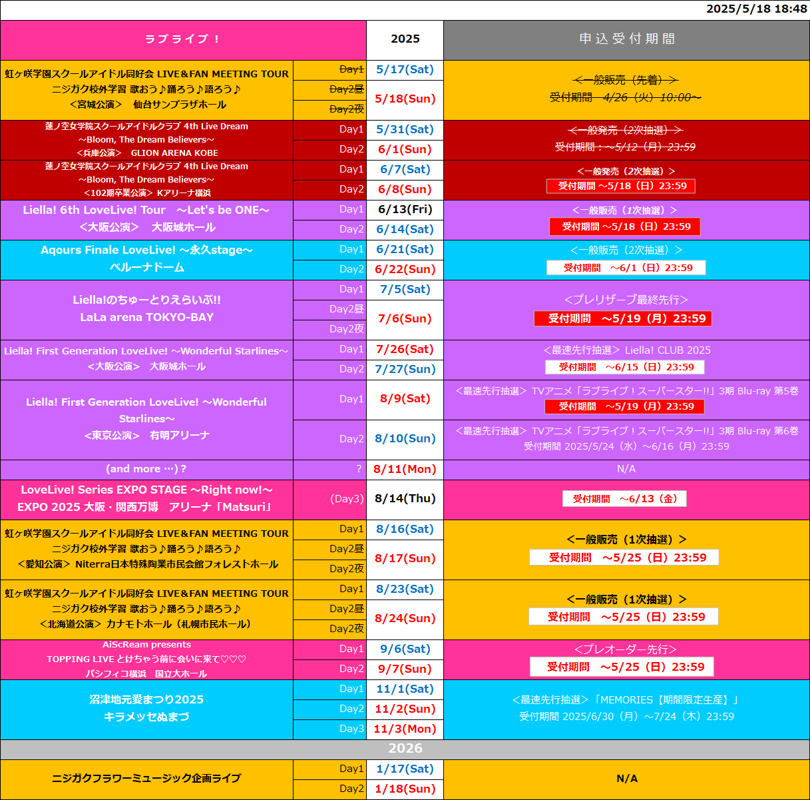This screenshot has height=800, width=810.
Task: Select the Blu-ray 第6巻 lottery text
Action: coord(626,432)
